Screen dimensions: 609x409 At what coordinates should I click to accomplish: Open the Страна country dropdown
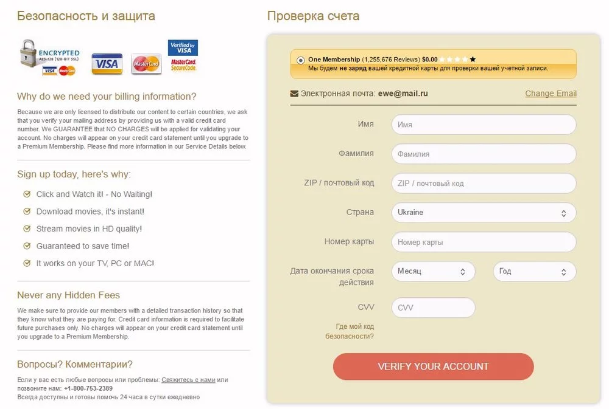(484, 213)
